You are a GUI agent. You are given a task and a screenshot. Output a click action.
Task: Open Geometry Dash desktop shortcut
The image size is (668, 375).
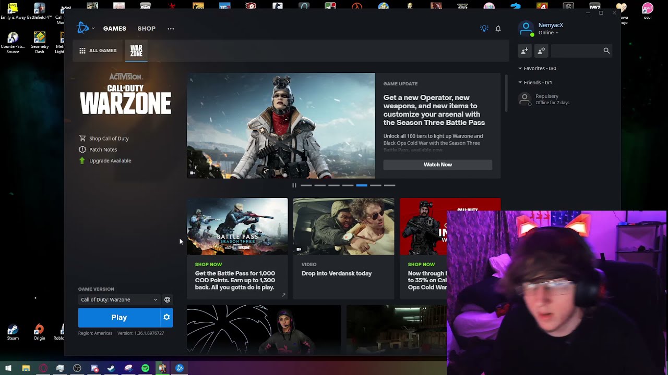tap(40, 43)
